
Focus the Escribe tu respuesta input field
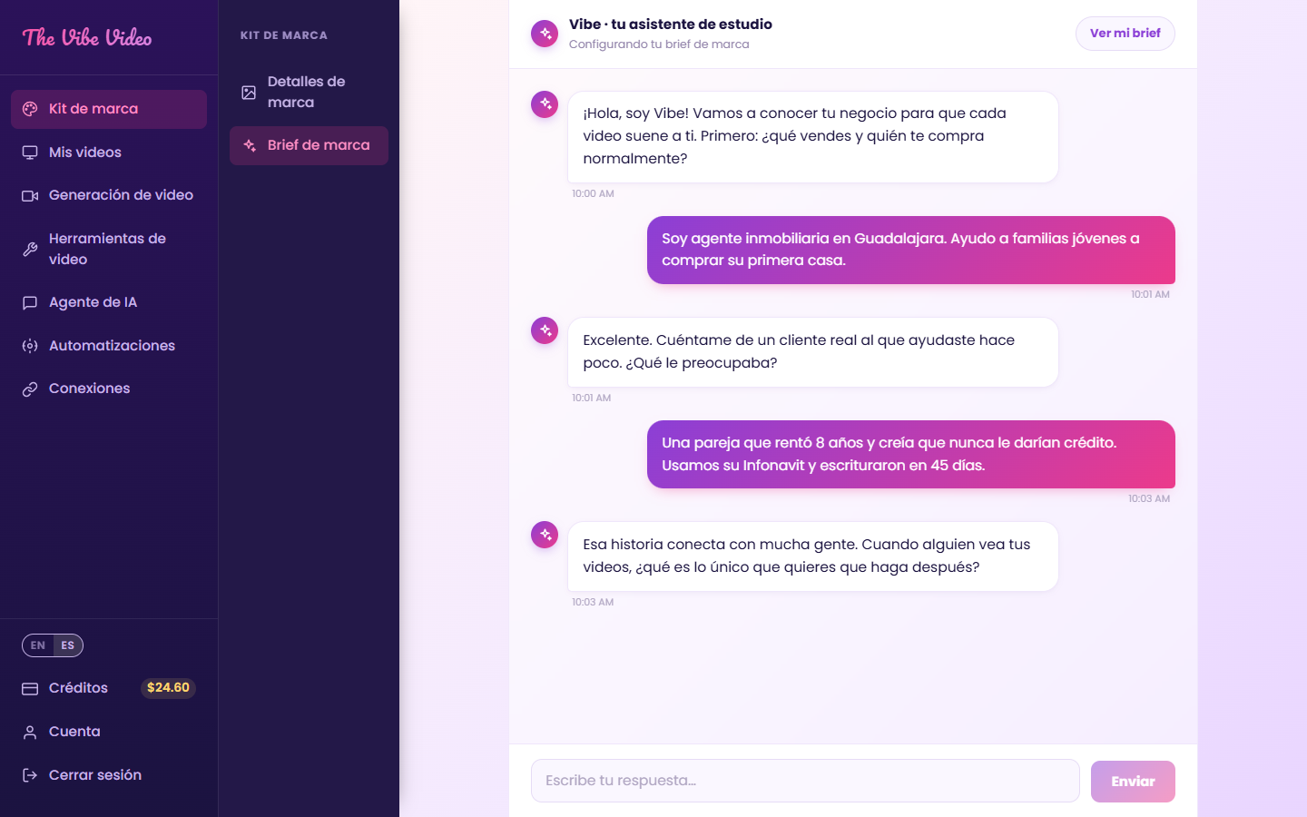tap(805, 781)
